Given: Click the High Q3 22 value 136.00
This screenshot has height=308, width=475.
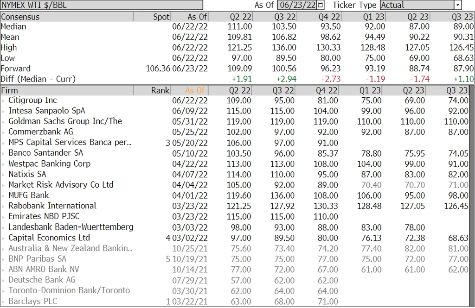Looking at the screenshot, I should (284, 48).
